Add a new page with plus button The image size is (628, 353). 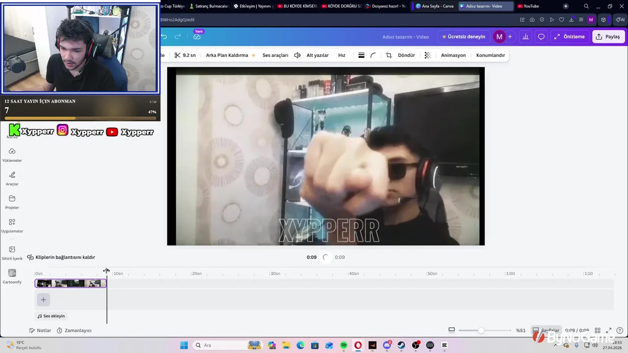[43, 300]
